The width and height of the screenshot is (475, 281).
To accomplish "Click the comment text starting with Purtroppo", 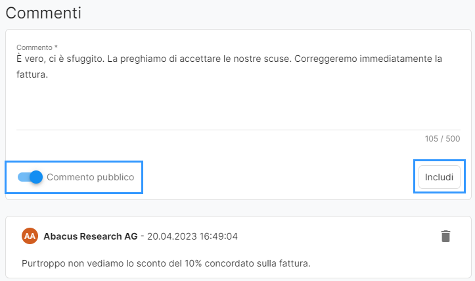I will [166, 263].
